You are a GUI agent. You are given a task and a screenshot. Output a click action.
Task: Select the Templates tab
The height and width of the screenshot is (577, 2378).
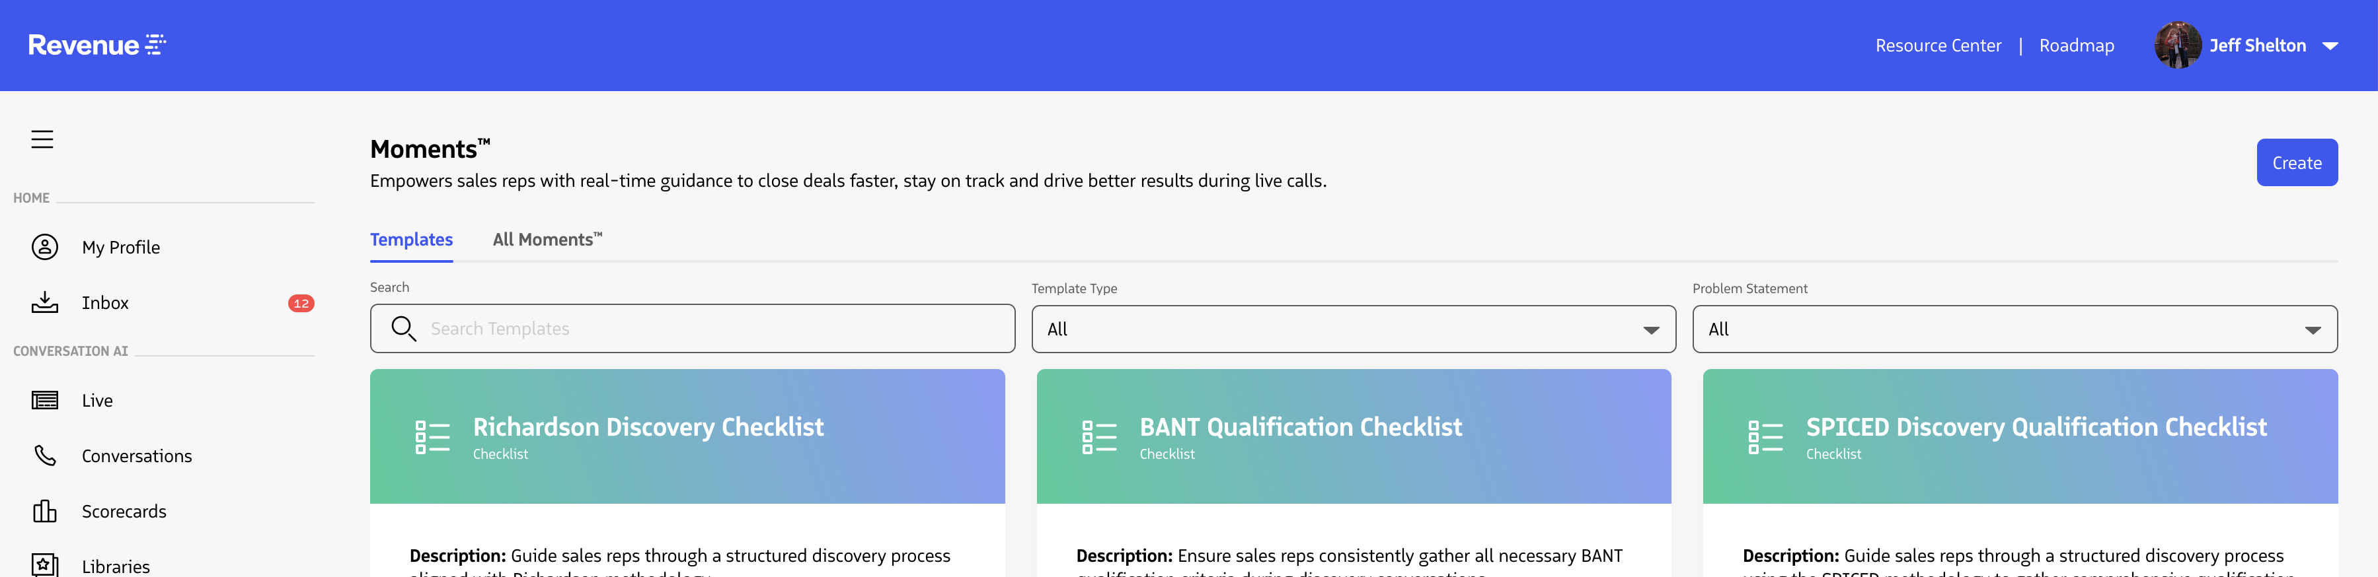(x=411, y=240)
